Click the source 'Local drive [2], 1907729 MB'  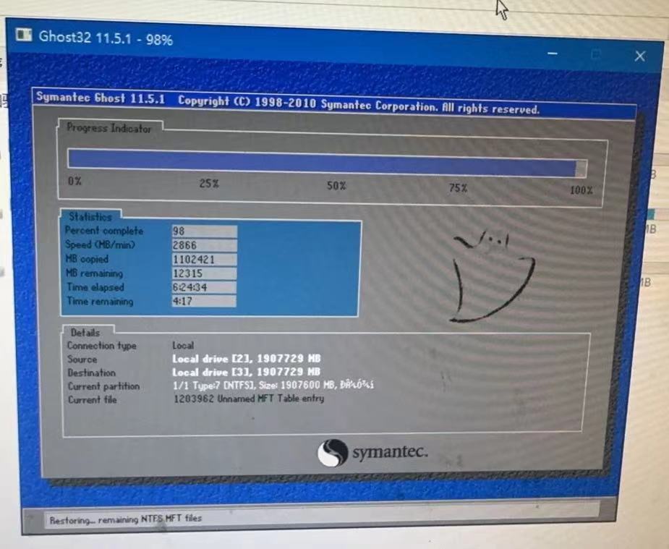[x=247, y=359]
